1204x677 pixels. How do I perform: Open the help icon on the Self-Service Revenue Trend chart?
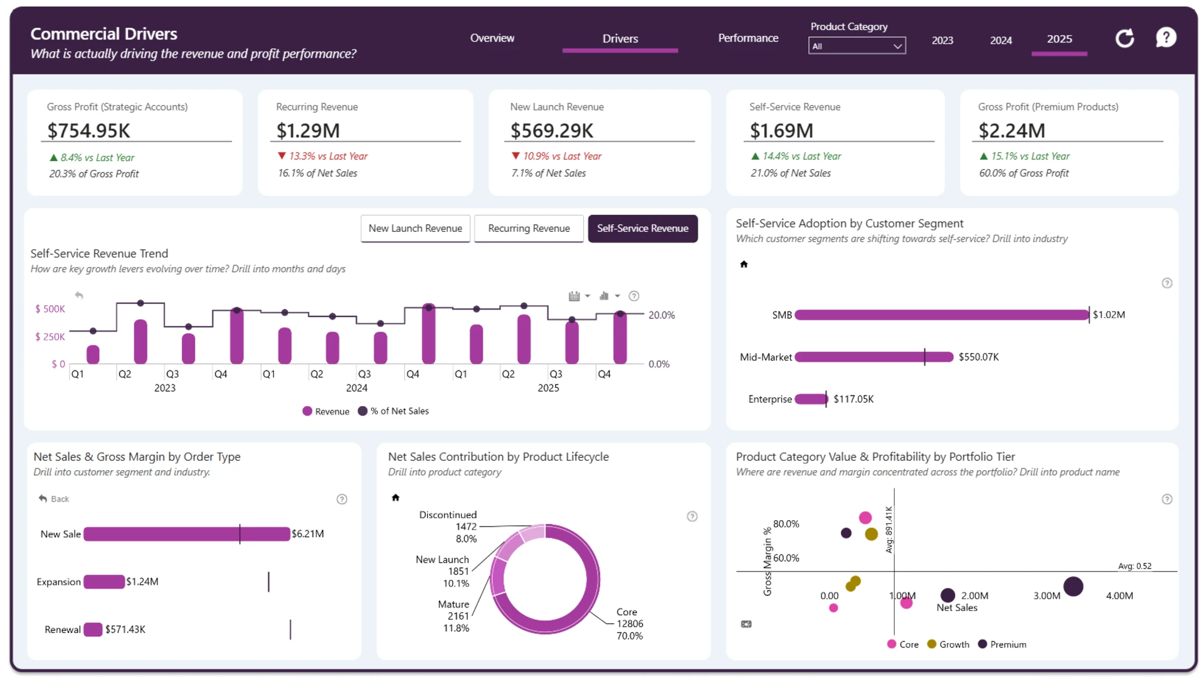click(x=634, y=296)
